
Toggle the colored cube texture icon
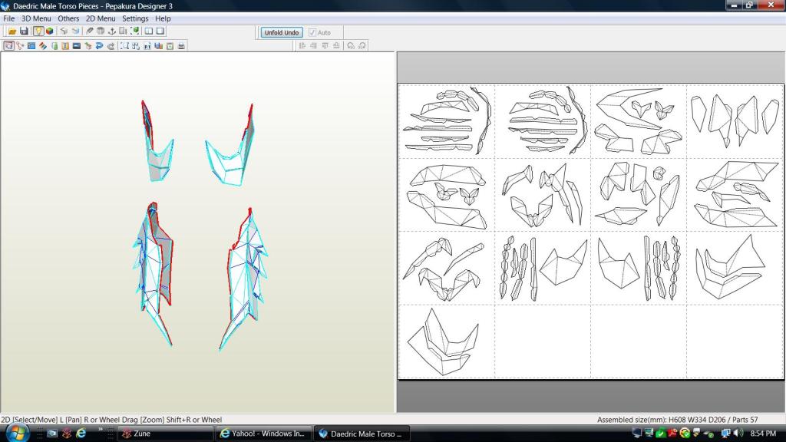[50, 31]
